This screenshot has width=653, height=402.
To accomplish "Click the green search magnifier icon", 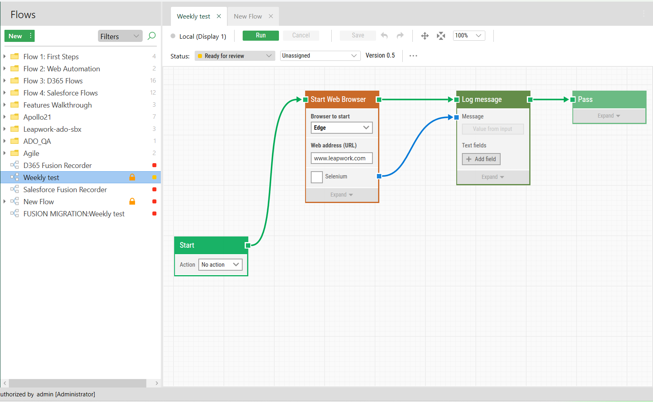I will click(x=152, y=36).
